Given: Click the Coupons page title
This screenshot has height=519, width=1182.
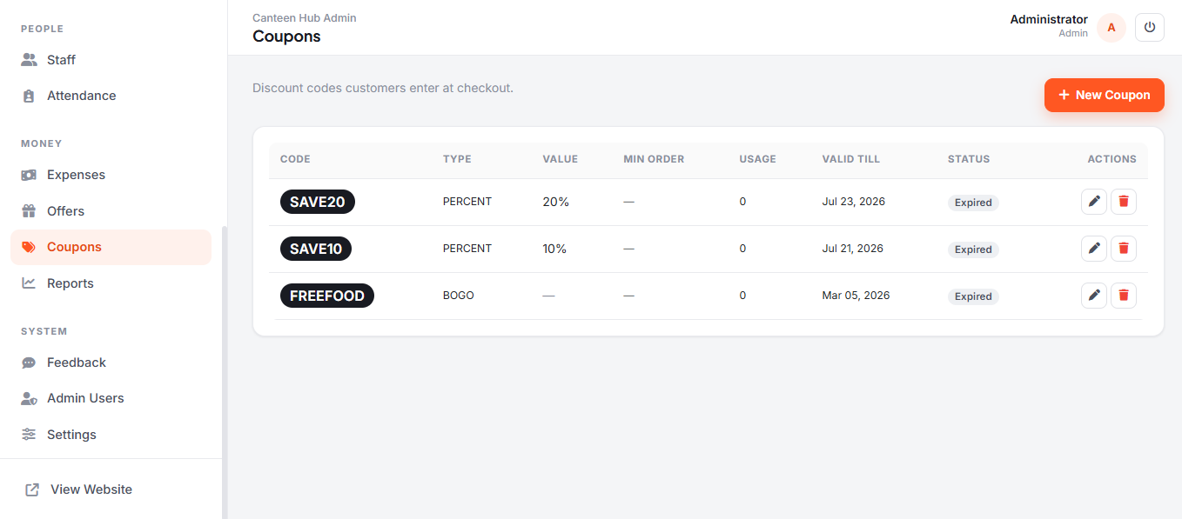Looking at the screenshot, I should [x=286, y=37].
